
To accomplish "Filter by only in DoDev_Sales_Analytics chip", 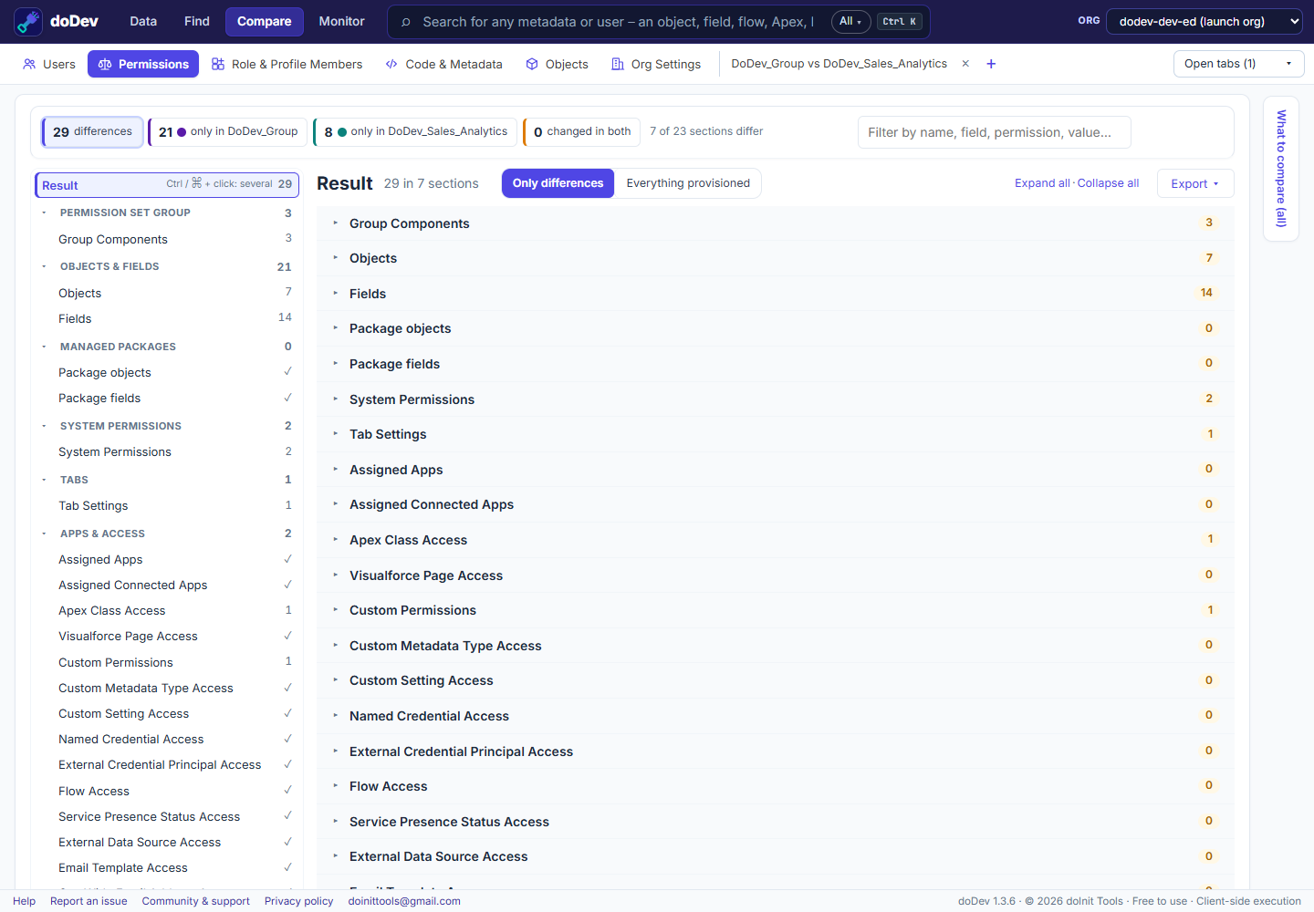I will pos(415,132).
